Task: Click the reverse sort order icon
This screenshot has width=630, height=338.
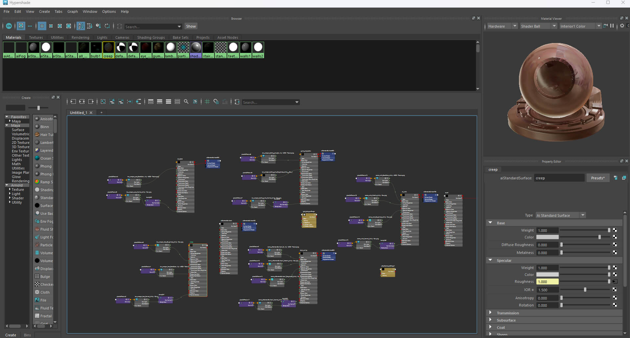Action: point(107,26)
